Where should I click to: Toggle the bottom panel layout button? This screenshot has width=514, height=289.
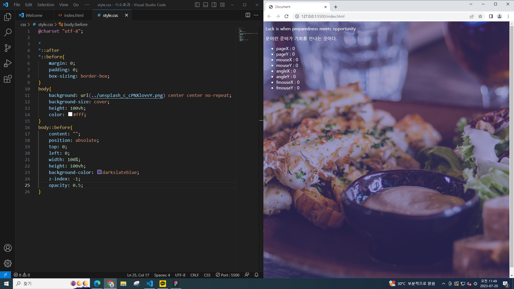(x=206, y=5)
